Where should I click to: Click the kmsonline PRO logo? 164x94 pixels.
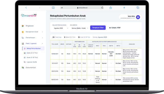pyautogui.click(x=28, y=15)
